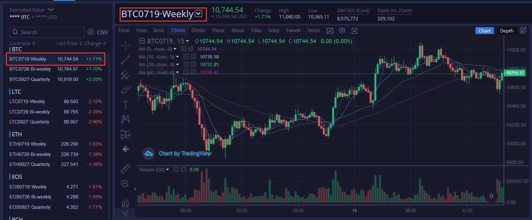
Task: Open the MA (5, close, 0) dropdown
Action: click(175, 49)
